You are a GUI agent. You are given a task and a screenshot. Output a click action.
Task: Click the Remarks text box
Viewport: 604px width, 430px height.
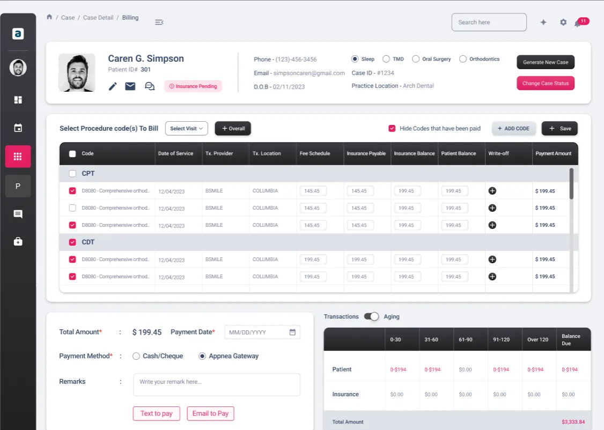click(217, 384)
